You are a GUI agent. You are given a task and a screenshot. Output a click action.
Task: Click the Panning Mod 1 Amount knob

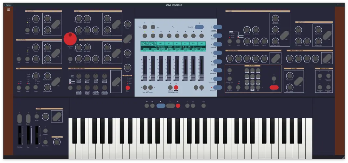(x=289, y=76)
